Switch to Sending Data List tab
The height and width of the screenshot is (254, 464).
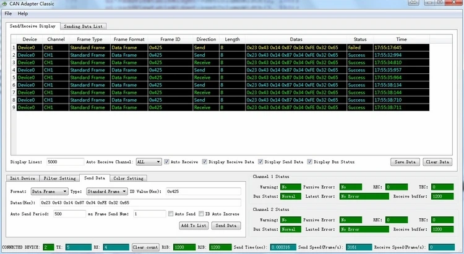coord(83,27)
